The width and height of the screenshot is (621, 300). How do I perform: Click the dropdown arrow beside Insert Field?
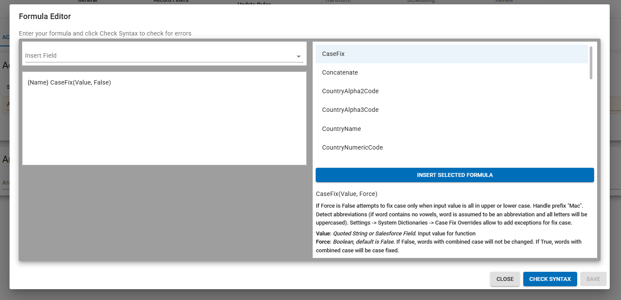tap(298, 55)
